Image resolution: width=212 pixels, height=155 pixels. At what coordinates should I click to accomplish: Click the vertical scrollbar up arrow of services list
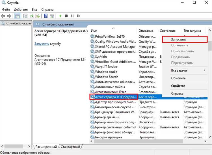click(210, 30)
